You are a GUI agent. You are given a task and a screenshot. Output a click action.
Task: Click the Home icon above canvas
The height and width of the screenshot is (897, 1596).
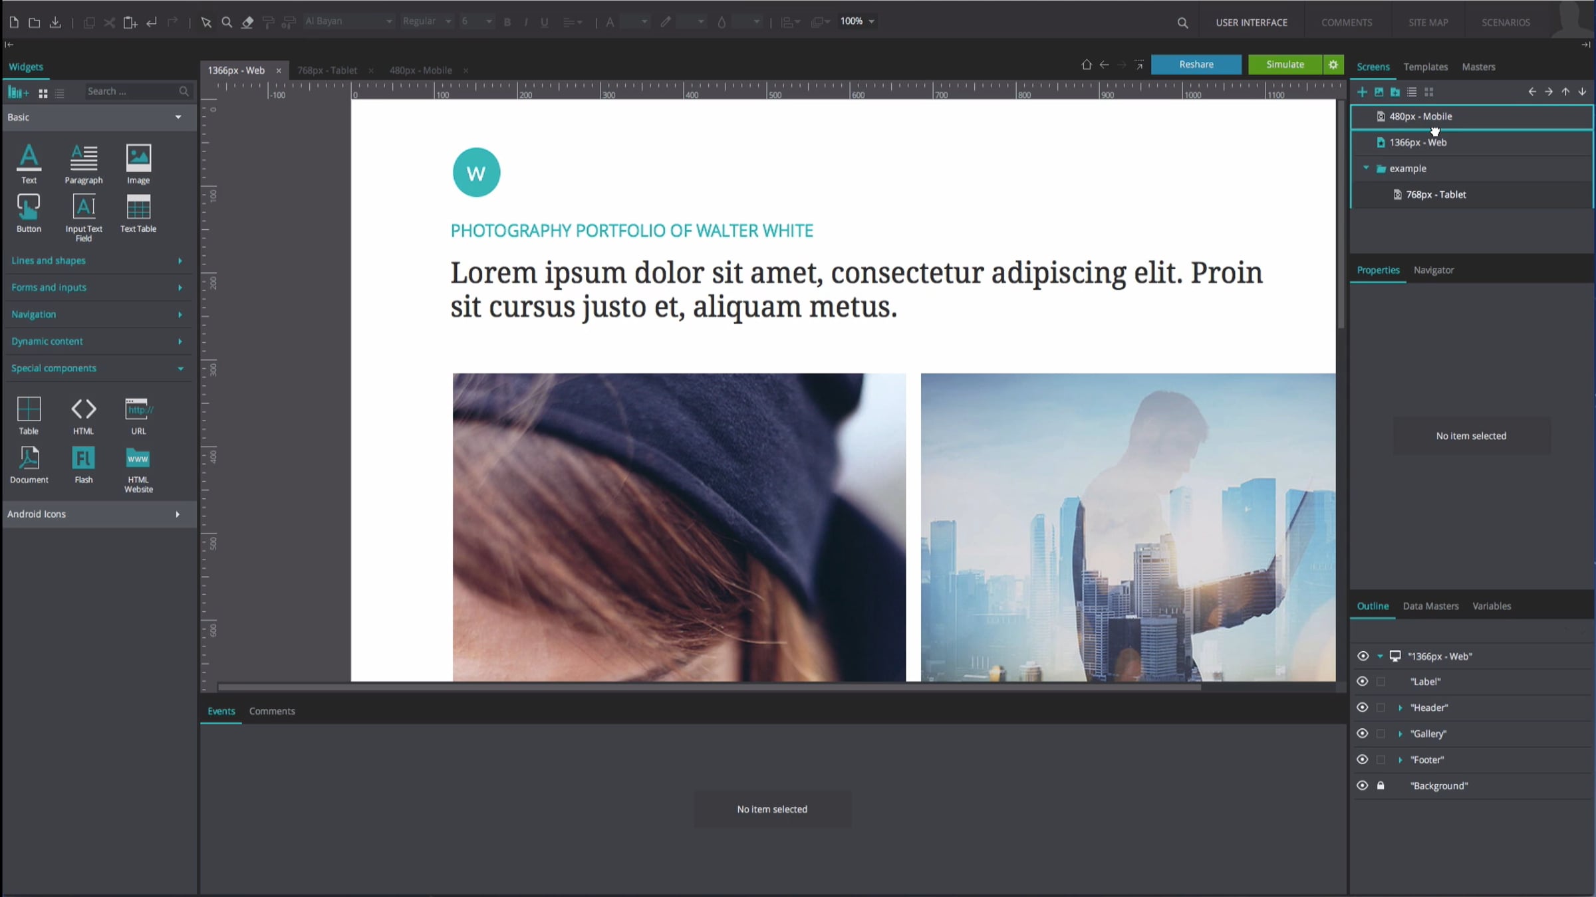tap(1087, 64)
